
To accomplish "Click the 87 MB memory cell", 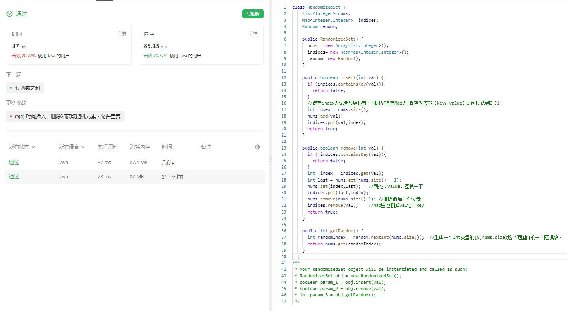I will point(137,177).
